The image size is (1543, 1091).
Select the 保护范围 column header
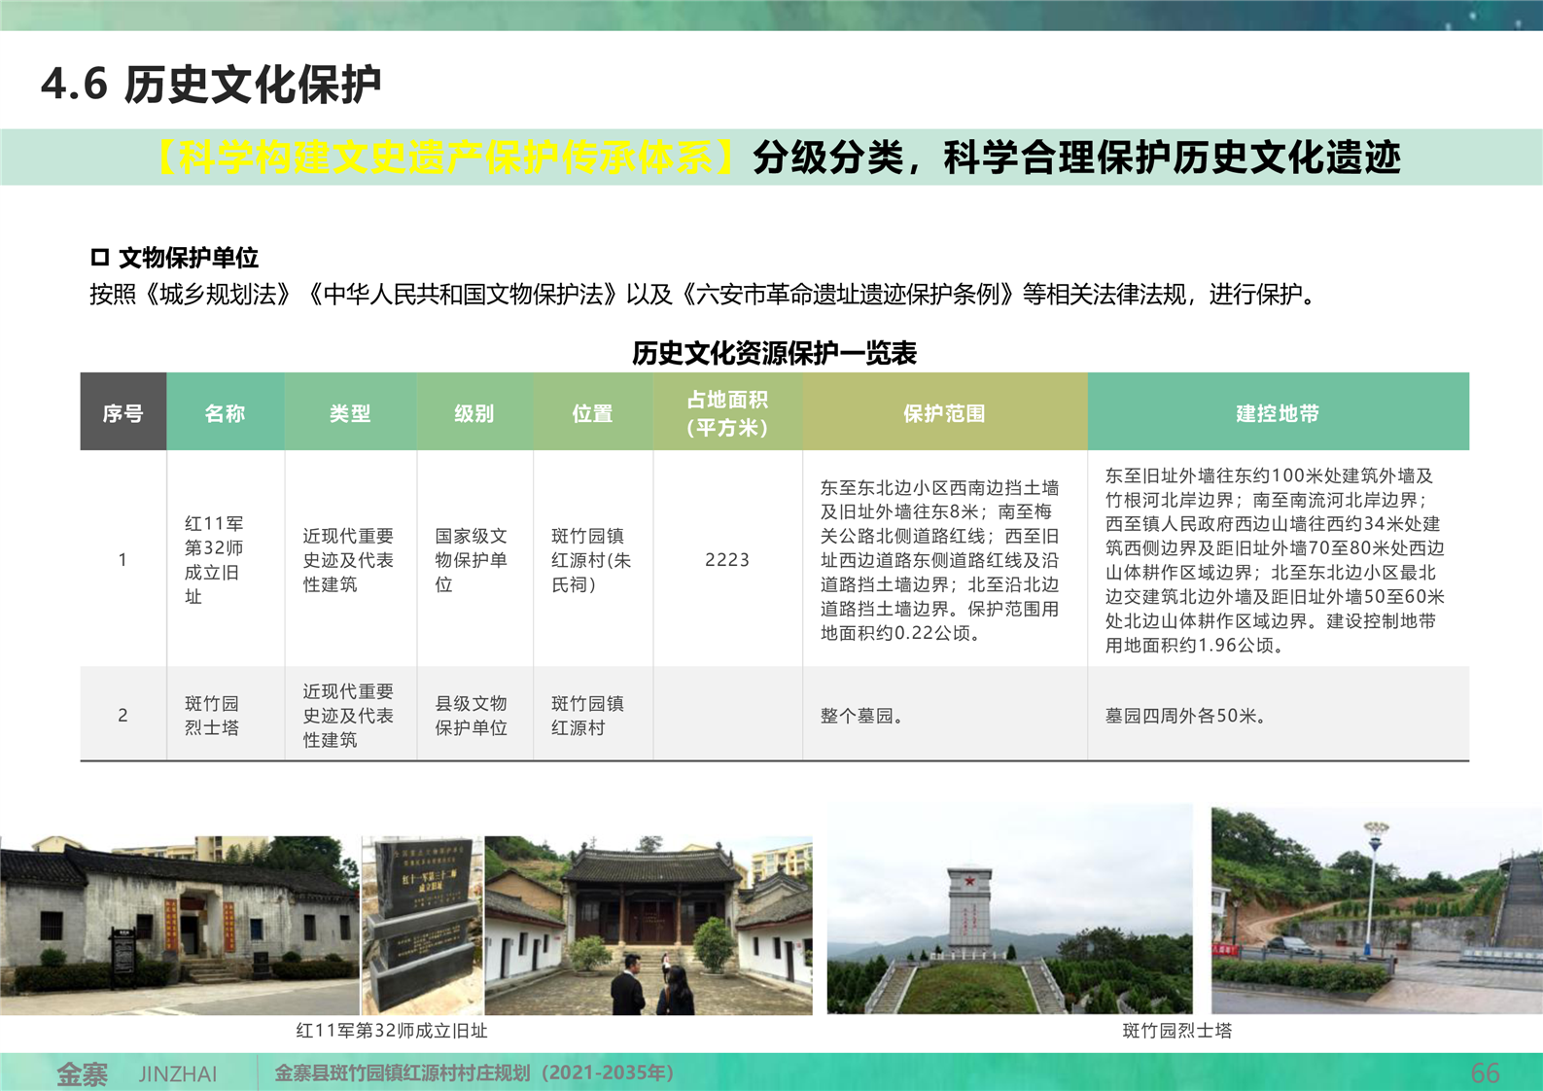pos(944,412)
